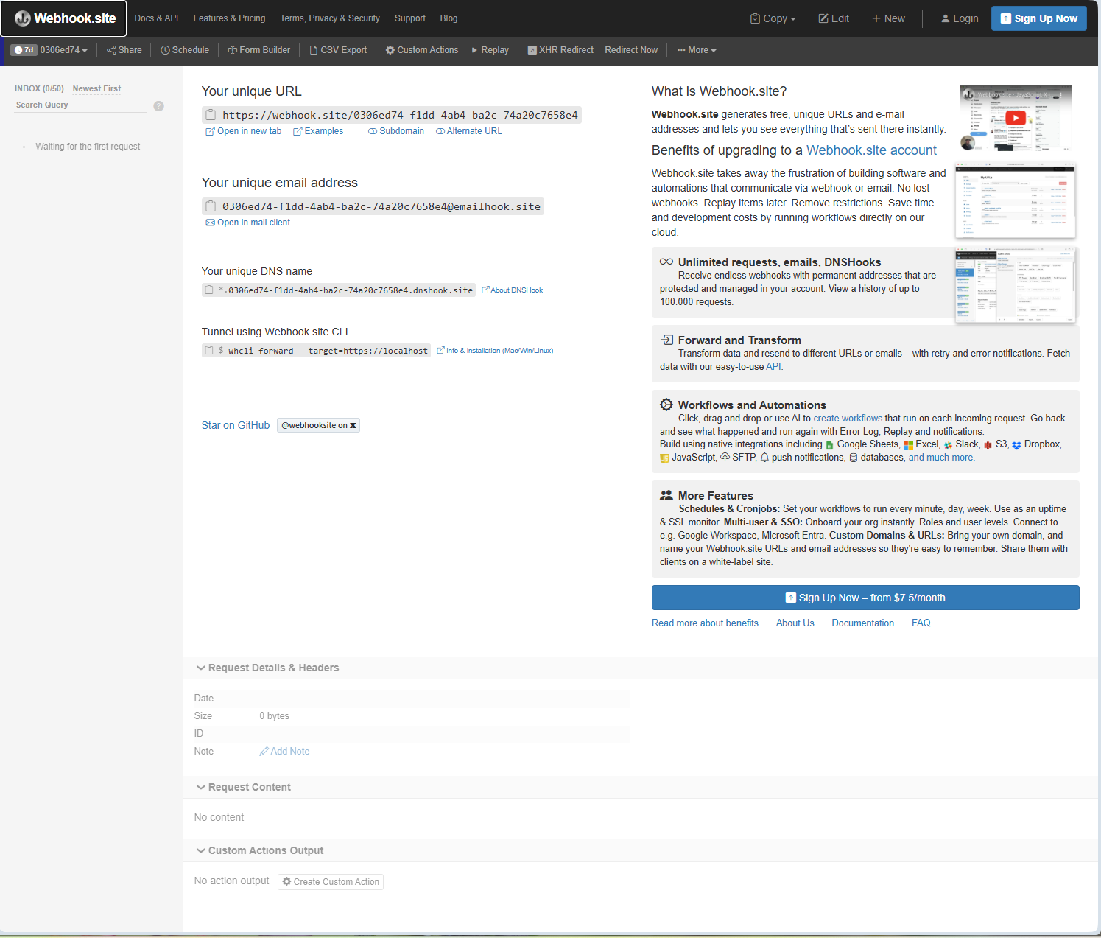Select the unique URL text

(x=400, y=115)
